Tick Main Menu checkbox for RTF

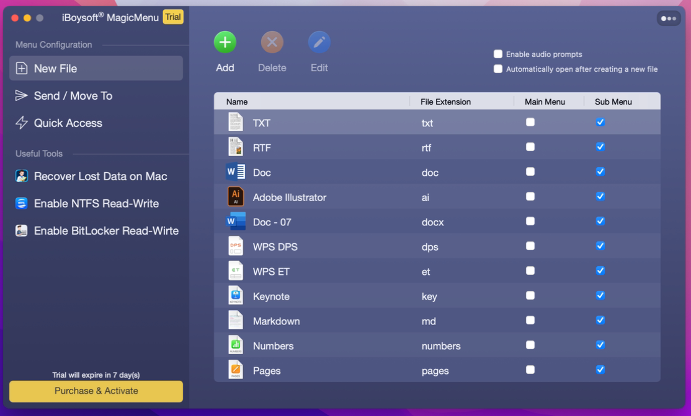pos(530,147)
